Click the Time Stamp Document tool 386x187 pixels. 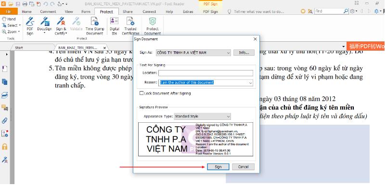pyautogui.click(x=94, y=26)
